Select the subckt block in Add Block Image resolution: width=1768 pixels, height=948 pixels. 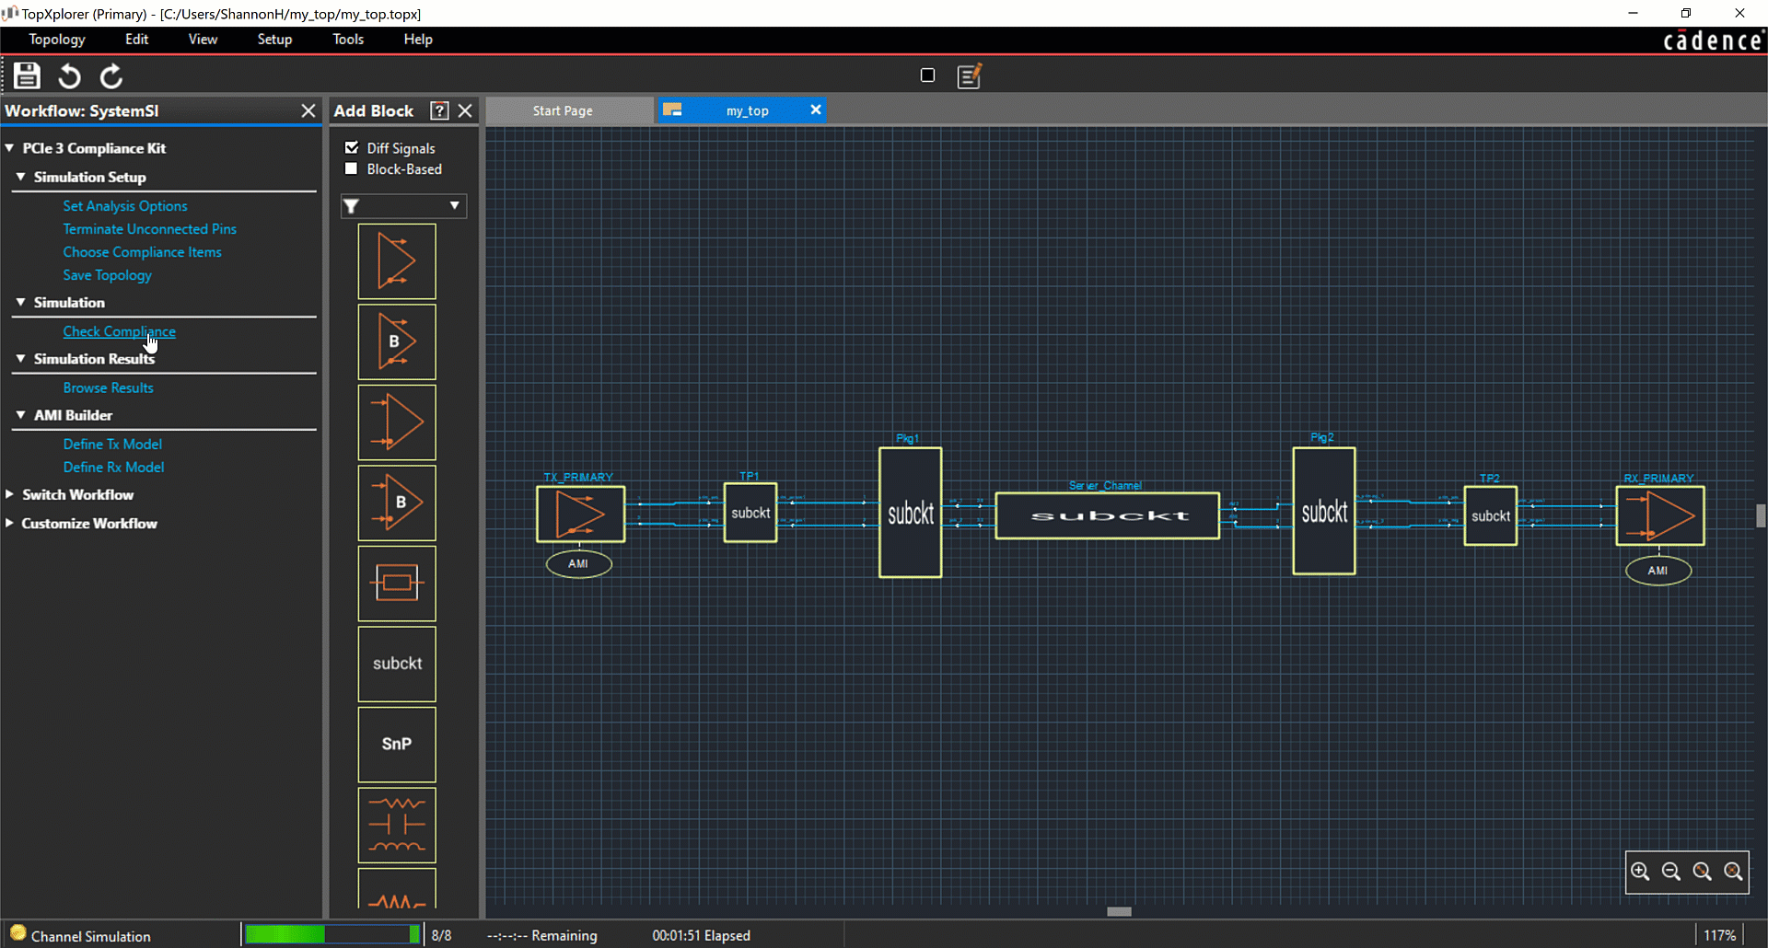click(x=397, y=664)
